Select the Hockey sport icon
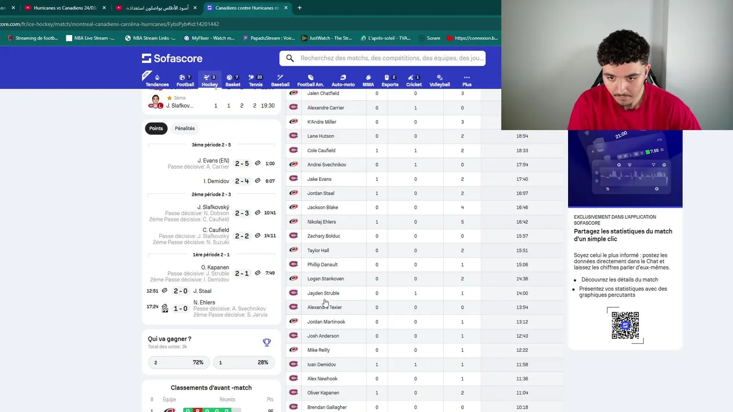733x412 pixels. [210, 81]
